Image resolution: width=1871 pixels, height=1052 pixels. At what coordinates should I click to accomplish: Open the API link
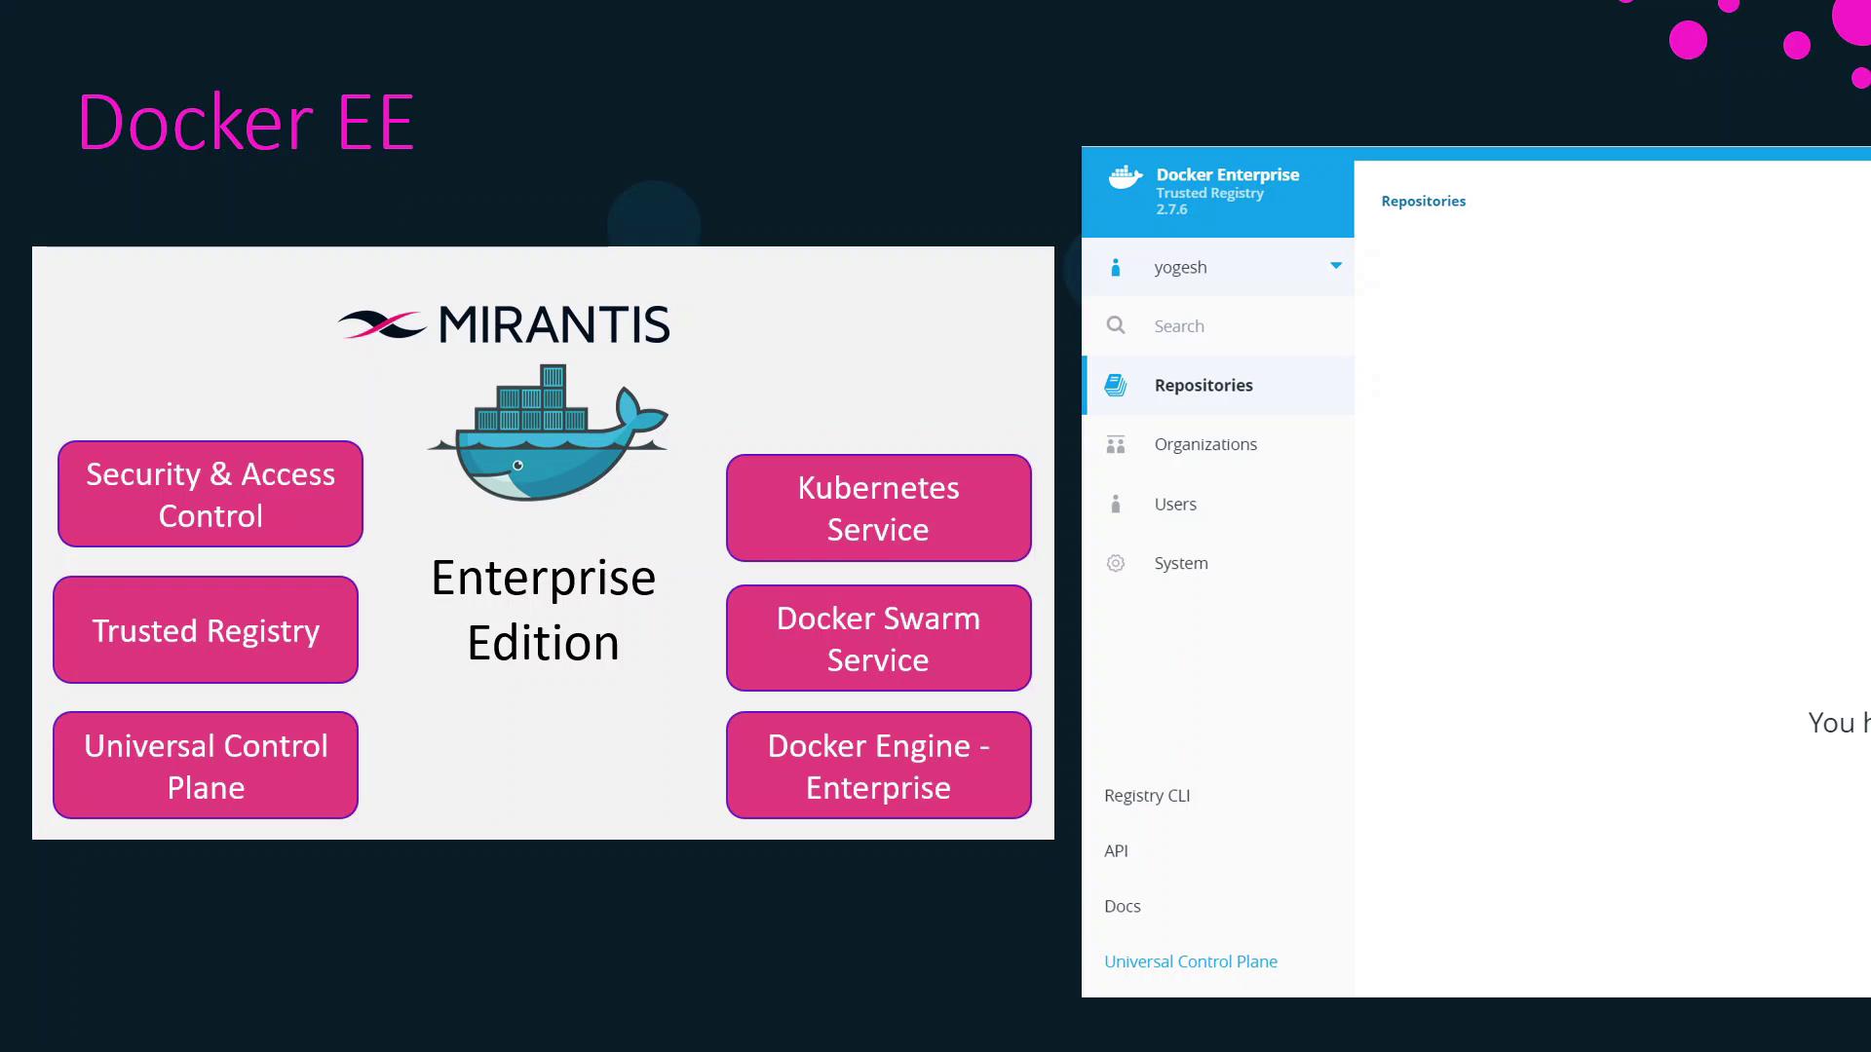coord(1116,851)
